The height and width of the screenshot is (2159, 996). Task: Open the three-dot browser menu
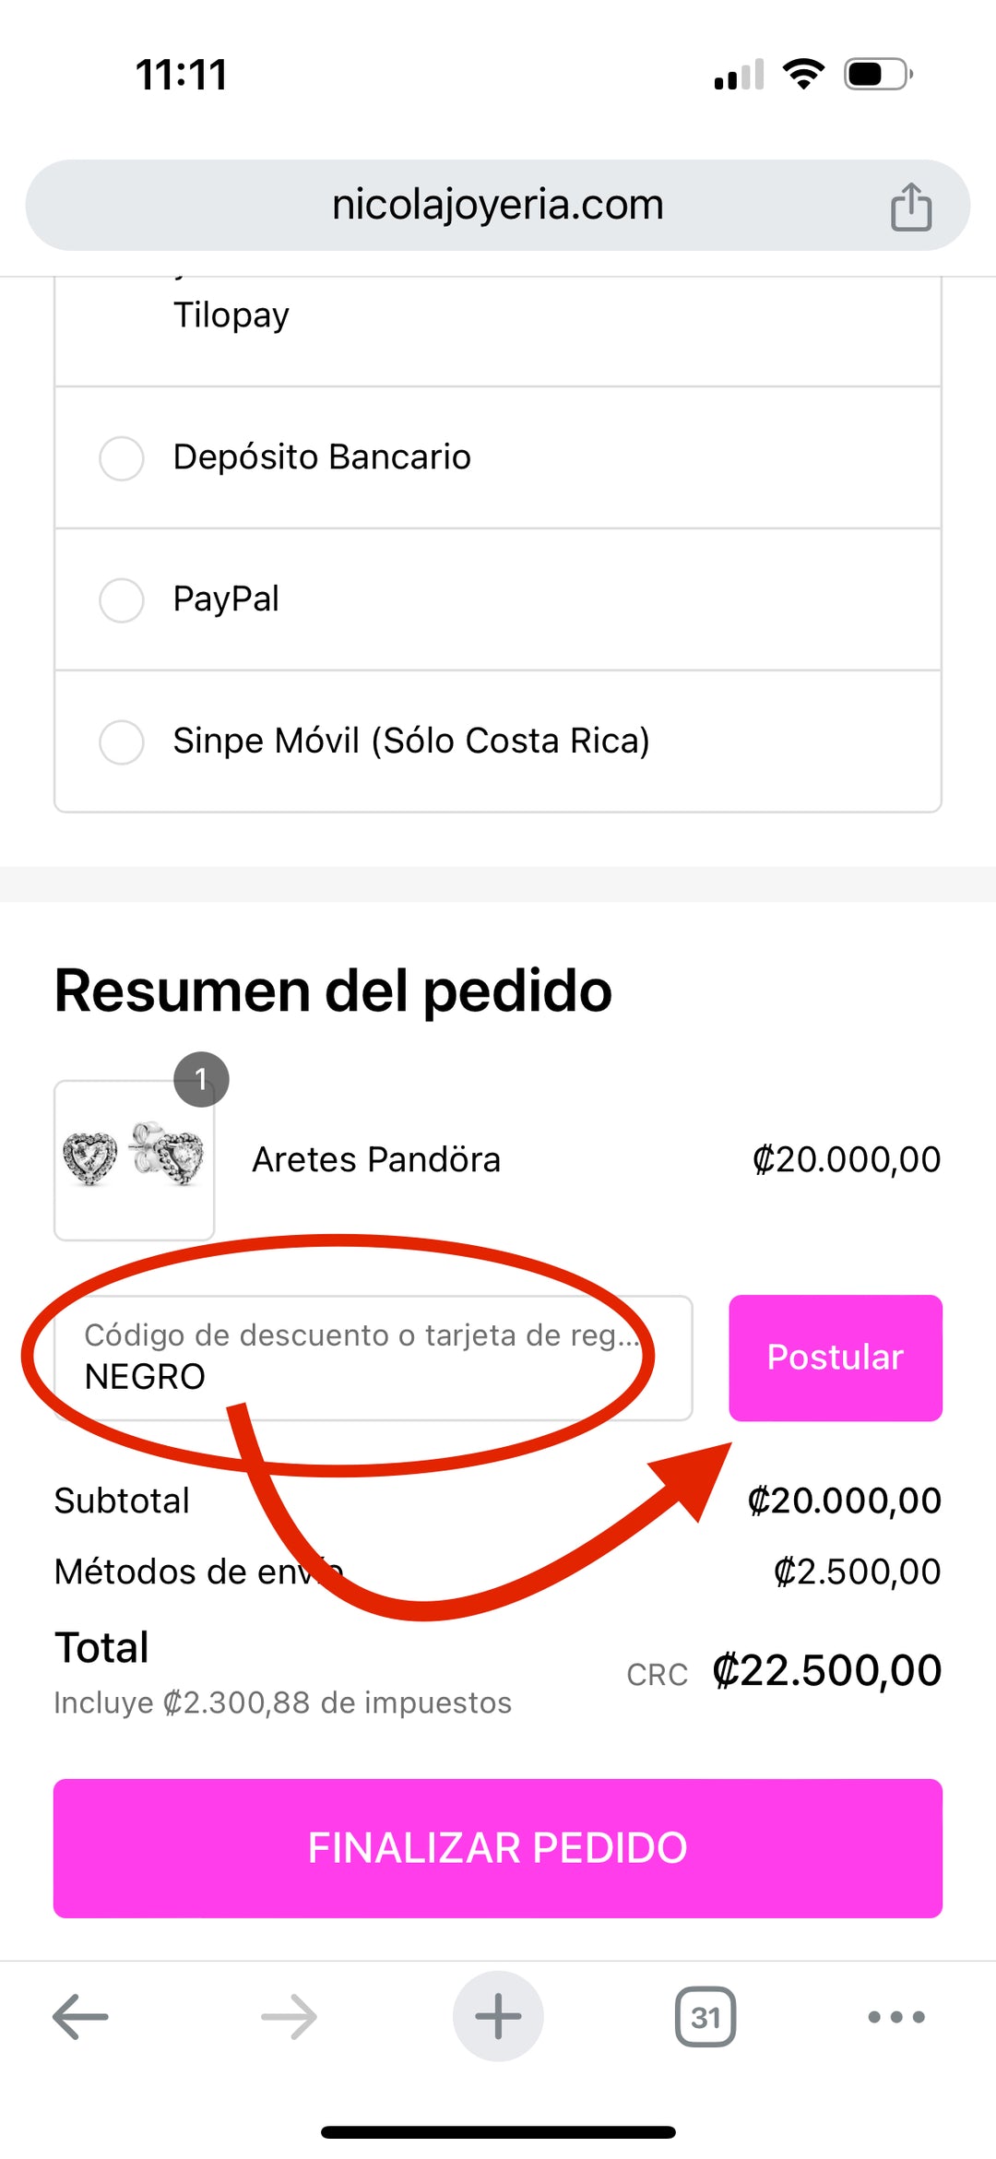coord(896,2017)
